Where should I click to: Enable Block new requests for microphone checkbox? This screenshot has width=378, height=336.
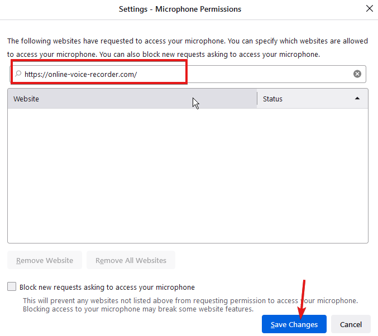point(12,287)
